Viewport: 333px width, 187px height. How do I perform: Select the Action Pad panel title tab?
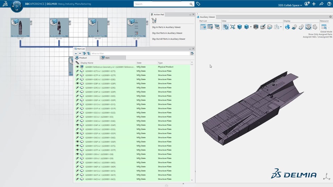157,15
